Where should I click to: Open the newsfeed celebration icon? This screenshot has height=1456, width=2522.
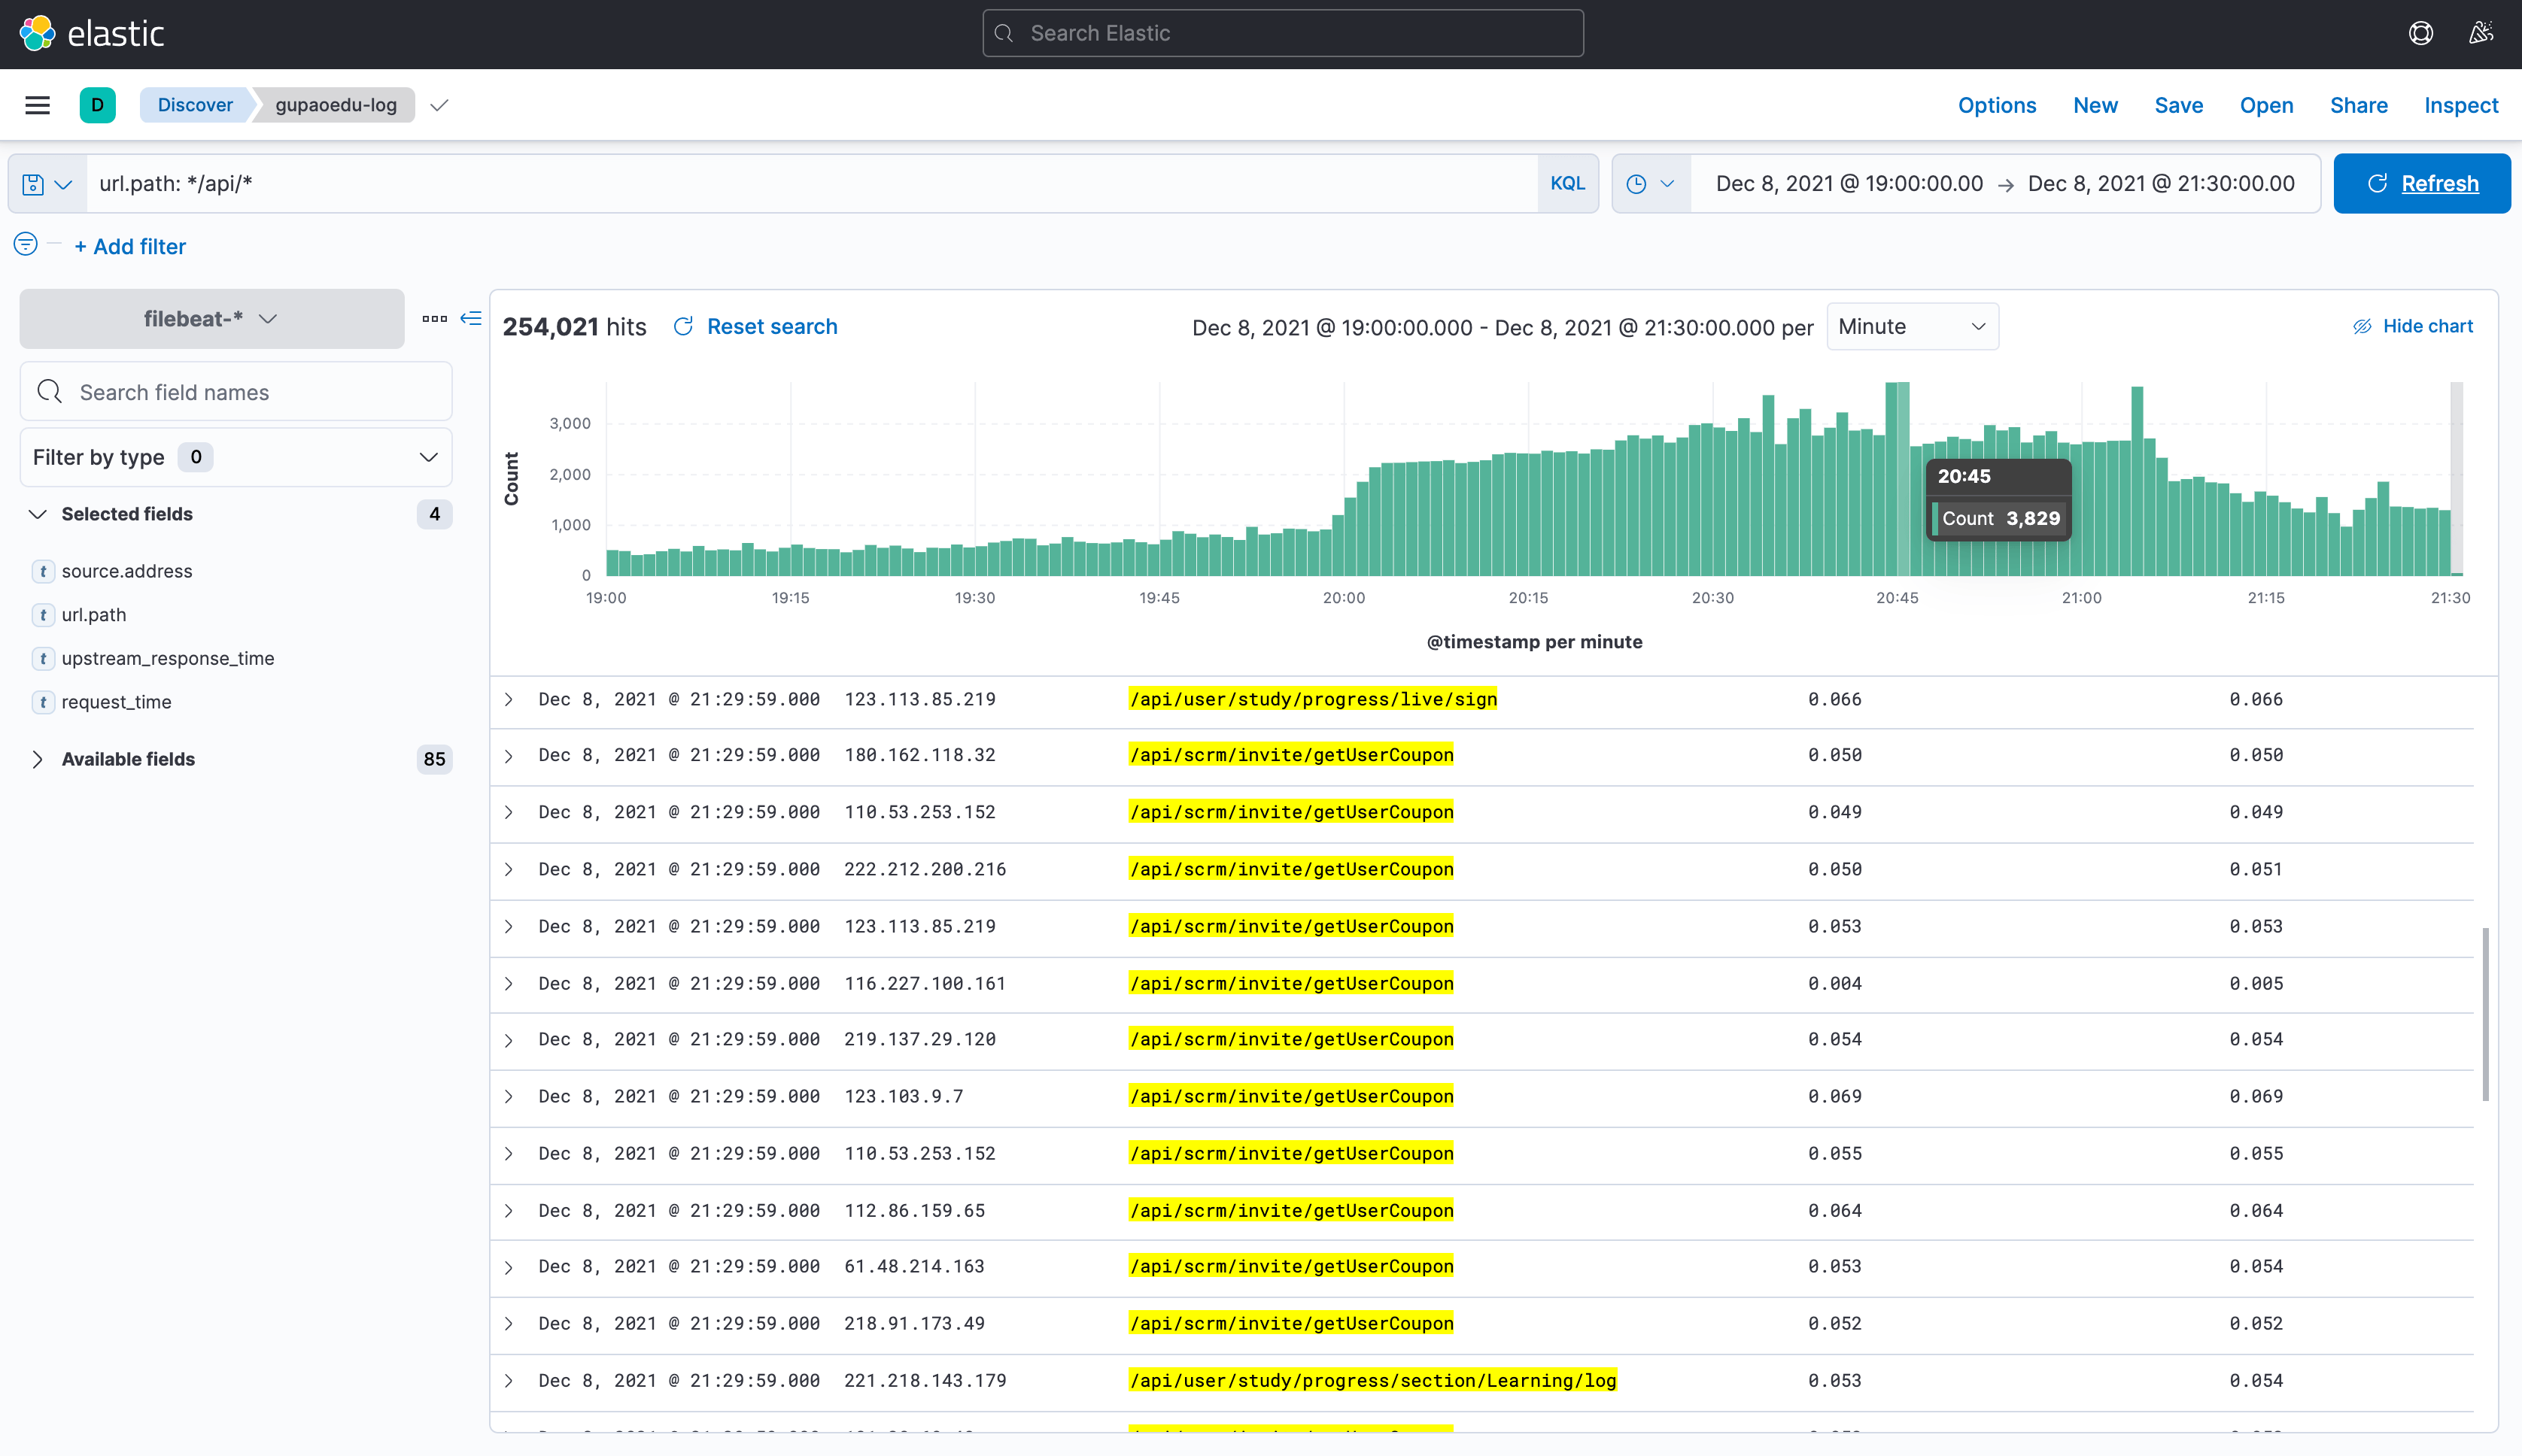[x=2480, y=33]
